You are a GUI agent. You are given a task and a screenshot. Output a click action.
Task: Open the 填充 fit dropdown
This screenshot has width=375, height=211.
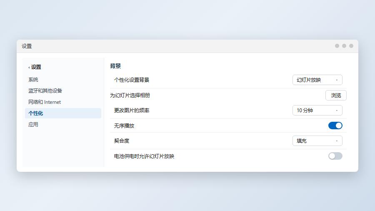tap(317, 141)
